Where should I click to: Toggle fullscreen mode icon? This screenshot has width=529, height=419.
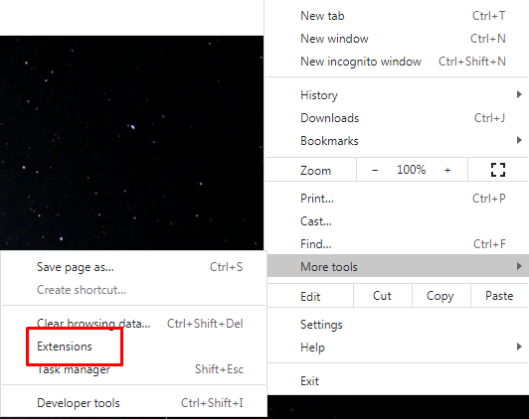[498, 170]
